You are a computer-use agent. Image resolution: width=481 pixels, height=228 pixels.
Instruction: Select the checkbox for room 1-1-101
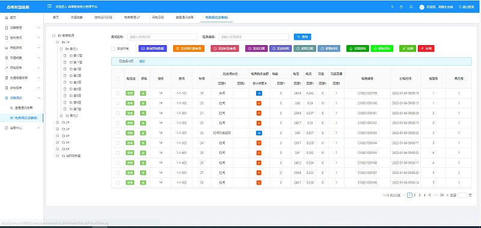coord(117,93)
